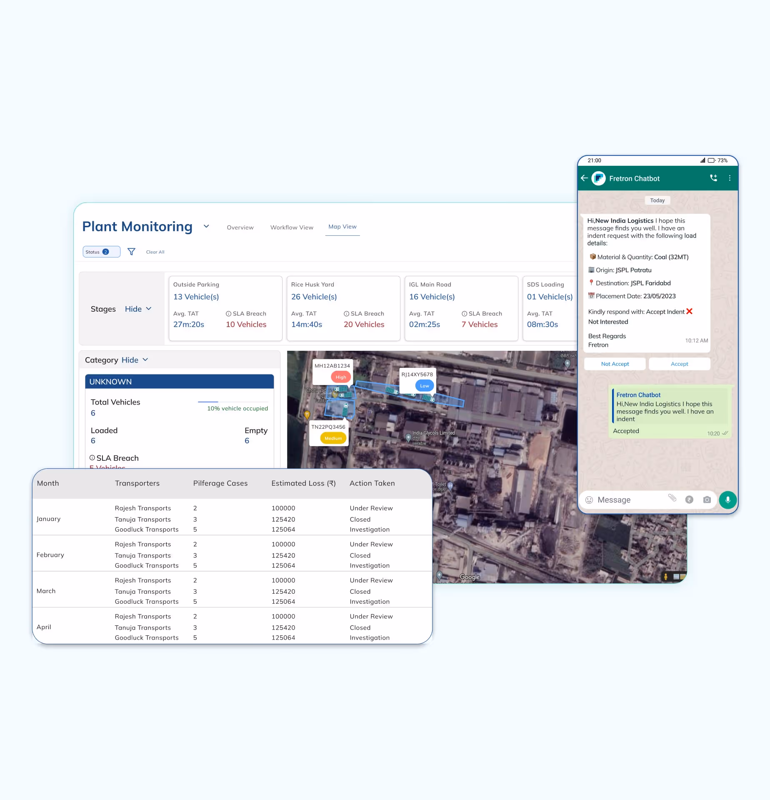The height and width of the screenshot is (800, 770).
Task: Click the Estimated Loss column header
Action: [303, 483]
